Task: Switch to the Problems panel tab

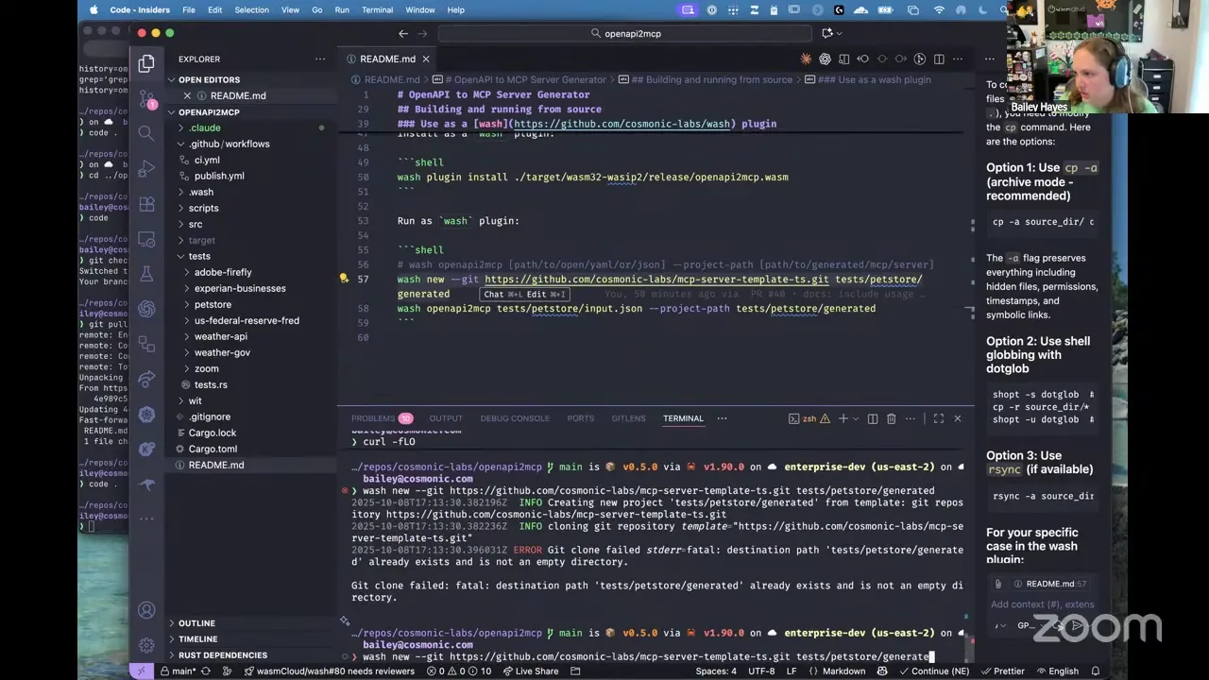Action: (x=382, y=418)
